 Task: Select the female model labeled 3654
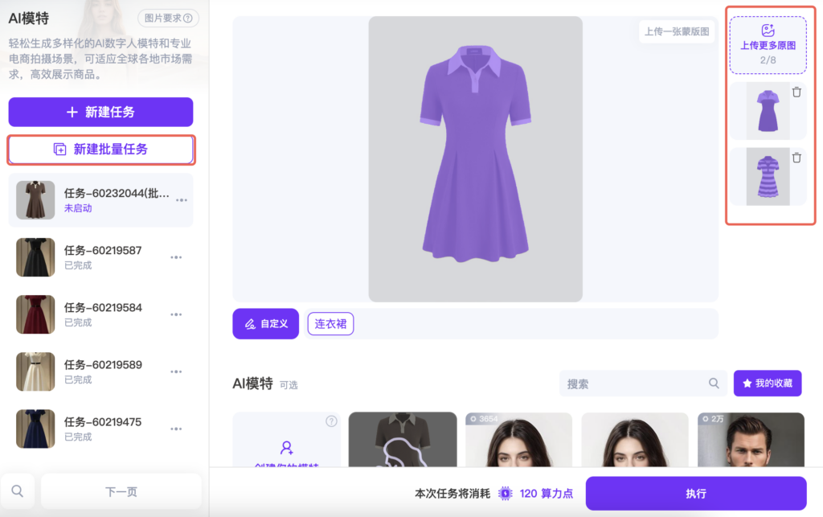point(518,440)
